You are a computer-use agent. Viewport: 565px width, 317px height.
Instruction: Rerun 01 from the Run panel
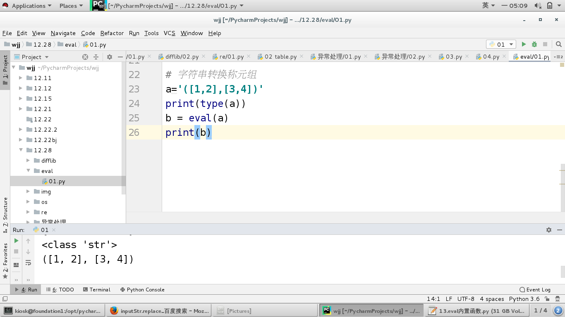(16, 241)
